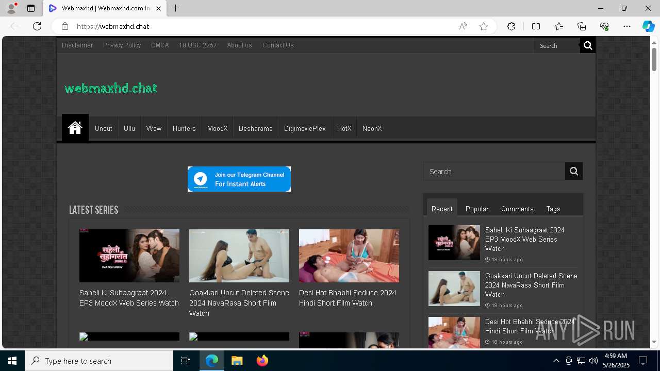
Task: Click sidebar search magnifier button
Action: [x=574, y=172]
